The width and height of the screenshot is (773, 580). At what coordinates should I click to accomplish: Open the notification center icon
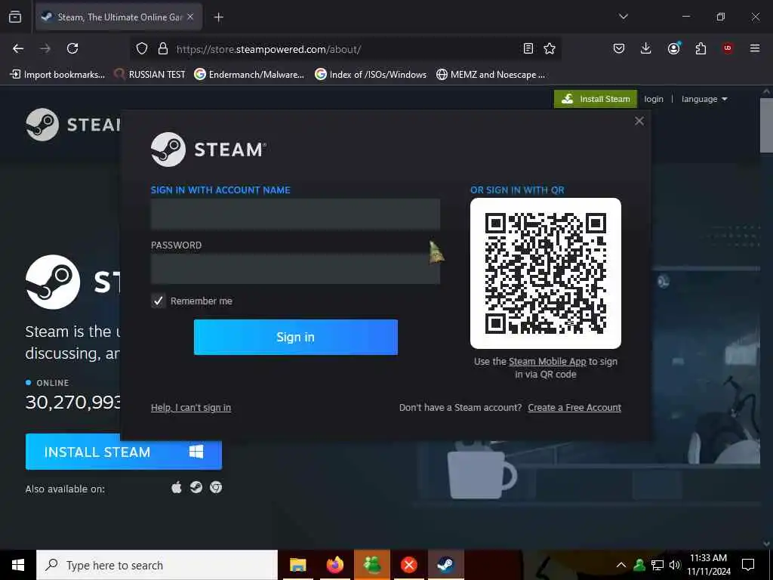point(748,565)
